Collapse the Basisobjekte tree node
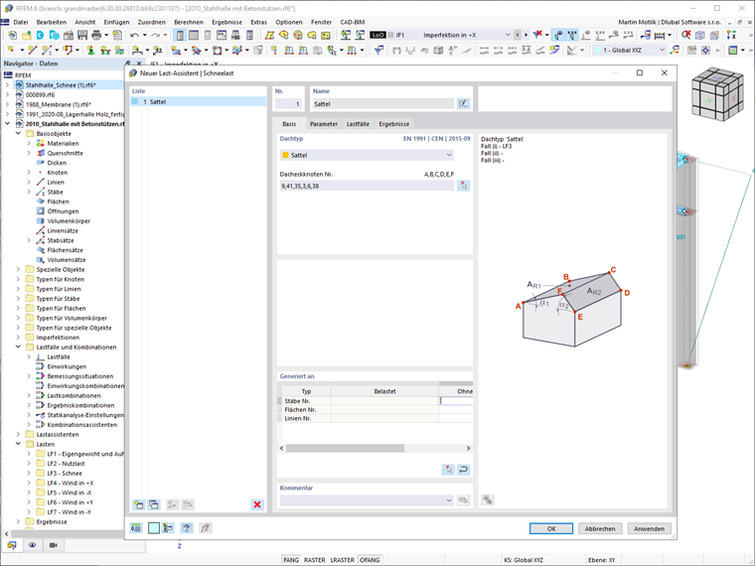This screenshot has width=755, height=566. 18,133
